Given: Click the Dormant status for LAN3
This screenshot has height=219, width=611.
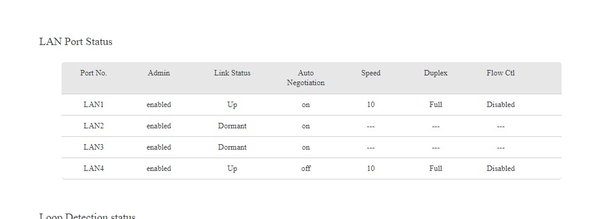Looking at the screenshot, I should tap(232, 147).
